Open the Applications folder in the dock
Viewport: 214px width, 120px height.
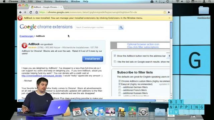[160, 112]
